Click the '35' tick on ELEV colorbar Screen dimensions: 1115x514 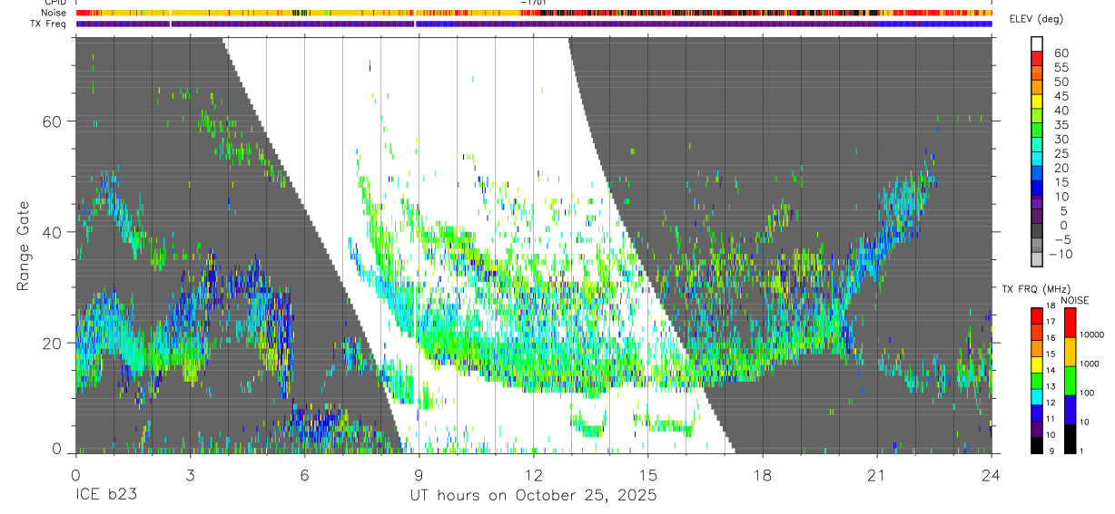1061,125
